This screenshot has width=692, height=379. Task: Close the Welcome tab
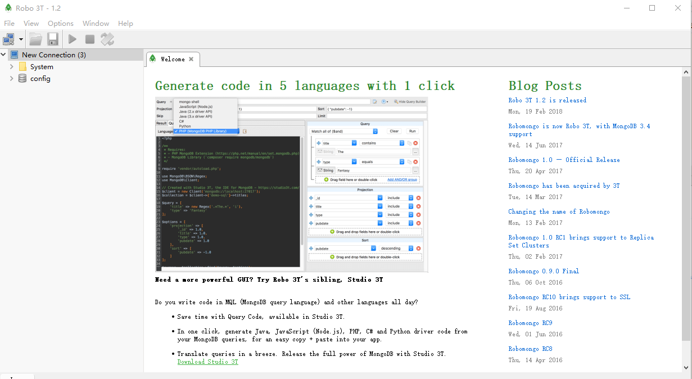(191, 59)
